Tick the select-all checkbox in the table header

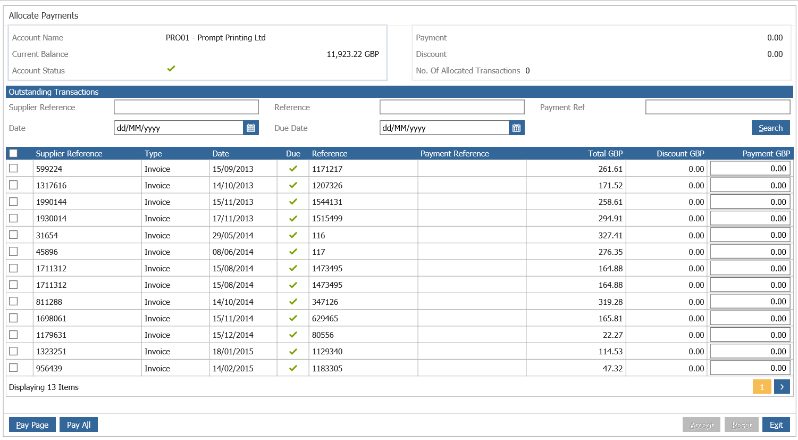tap(13, 153)
